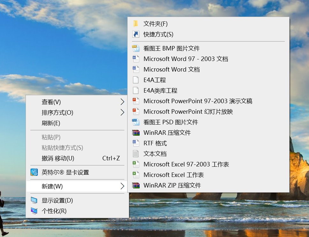Expand the 新建(W) submenu arrow

click(x=122, y=186)
